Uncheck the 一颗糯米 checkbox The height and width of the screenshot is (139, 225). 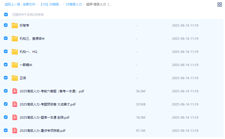6,64
